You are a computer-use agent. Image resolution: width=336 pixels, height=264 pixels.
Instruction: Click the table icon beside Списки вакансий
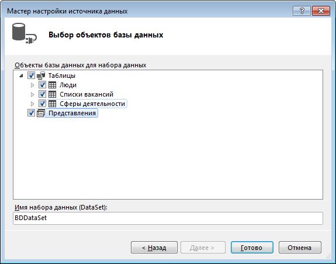click(52, 94)
